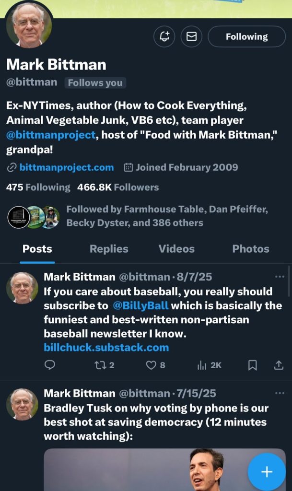Repost the baseball newsletter post

click(x=104, y=365)
